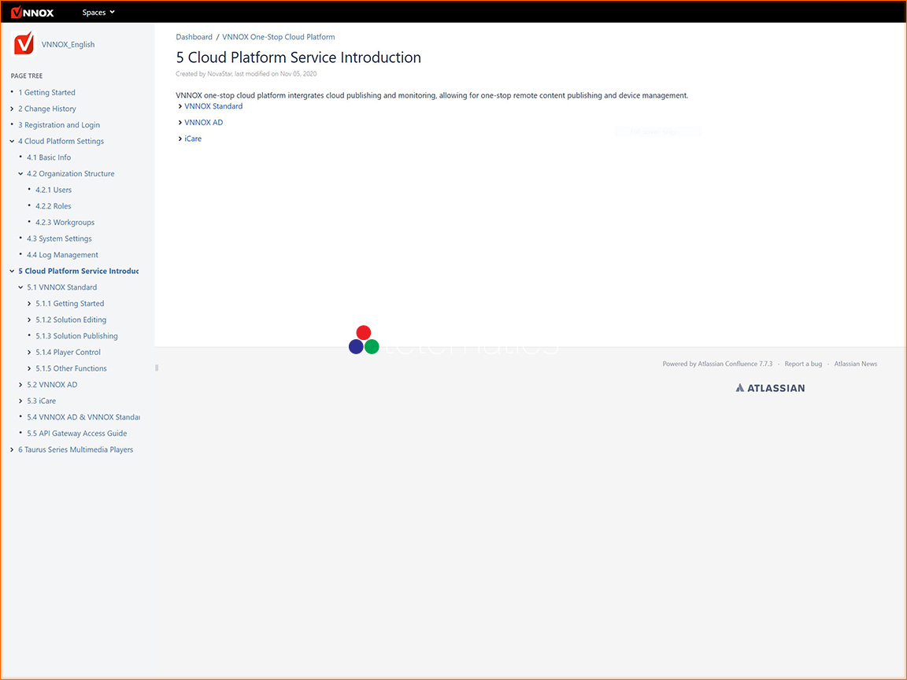The height and width of the screenshot is (680, 907).
Task: Go to Dashboard breadcrumb
Action: pyautogui.click(x=194, y=37)
